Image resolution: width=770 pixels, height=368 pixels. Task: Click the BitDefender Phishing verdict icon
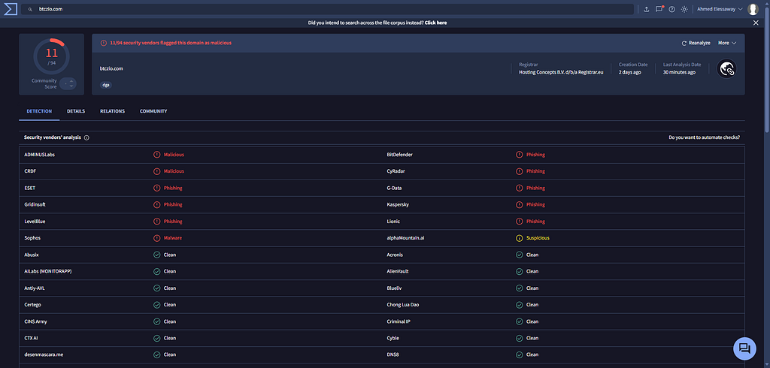pos(519,155)
